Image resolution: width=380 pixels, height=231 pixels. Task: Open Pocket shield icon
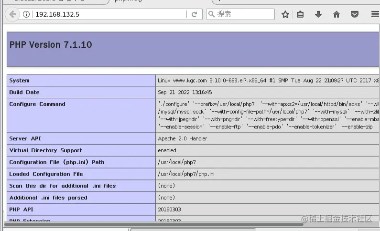[x=355, y=14]
